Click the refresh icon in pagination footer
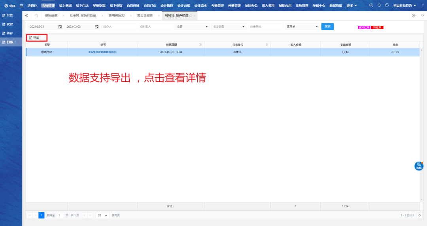 click(x=419, y=215)
